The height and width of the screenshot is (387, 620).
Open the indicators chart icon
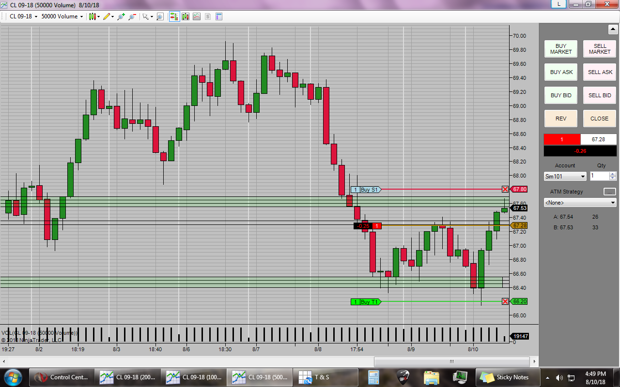point(196,16)
